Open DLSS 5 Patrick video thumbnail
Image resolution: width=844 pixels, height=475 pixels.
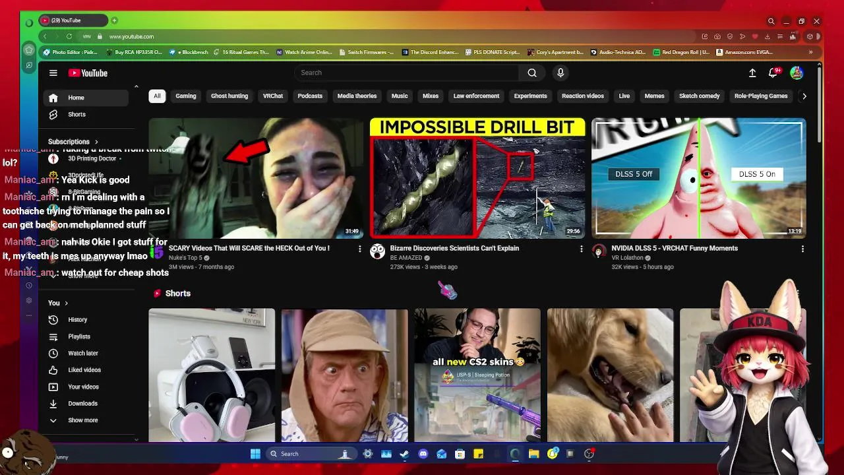click(x=699, y=178)
